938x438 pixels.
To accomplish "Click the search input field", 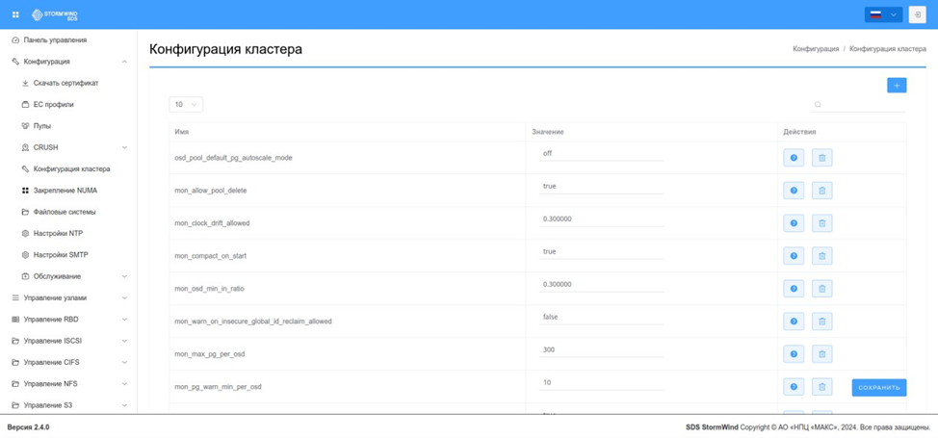I will click(x=858, y=104).
